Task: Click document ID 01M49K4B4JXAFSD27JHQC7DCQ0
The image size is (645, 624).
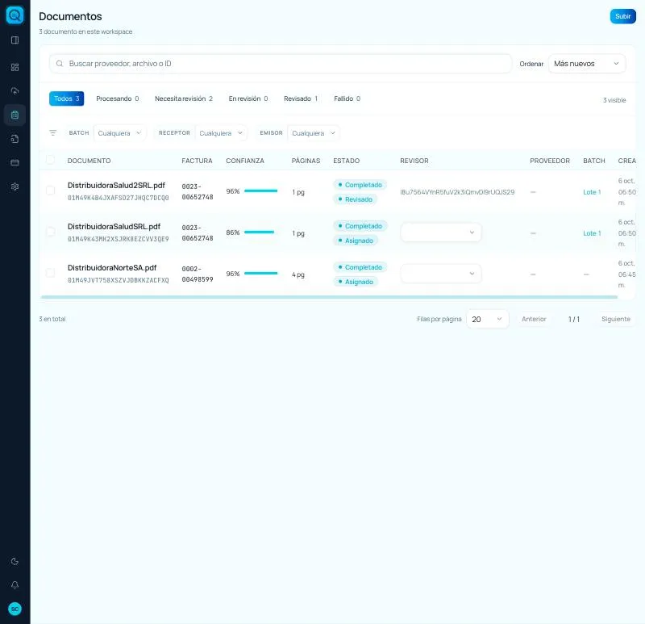Action: point(118,198)
